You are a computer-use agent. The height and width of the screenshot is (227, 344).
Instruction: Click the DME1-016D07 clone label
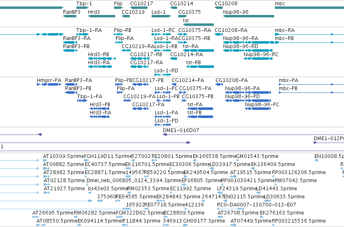point(181,130)
